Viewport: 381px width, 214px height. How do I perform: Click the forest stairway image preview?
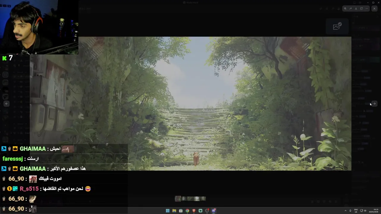tap(190, 104)
